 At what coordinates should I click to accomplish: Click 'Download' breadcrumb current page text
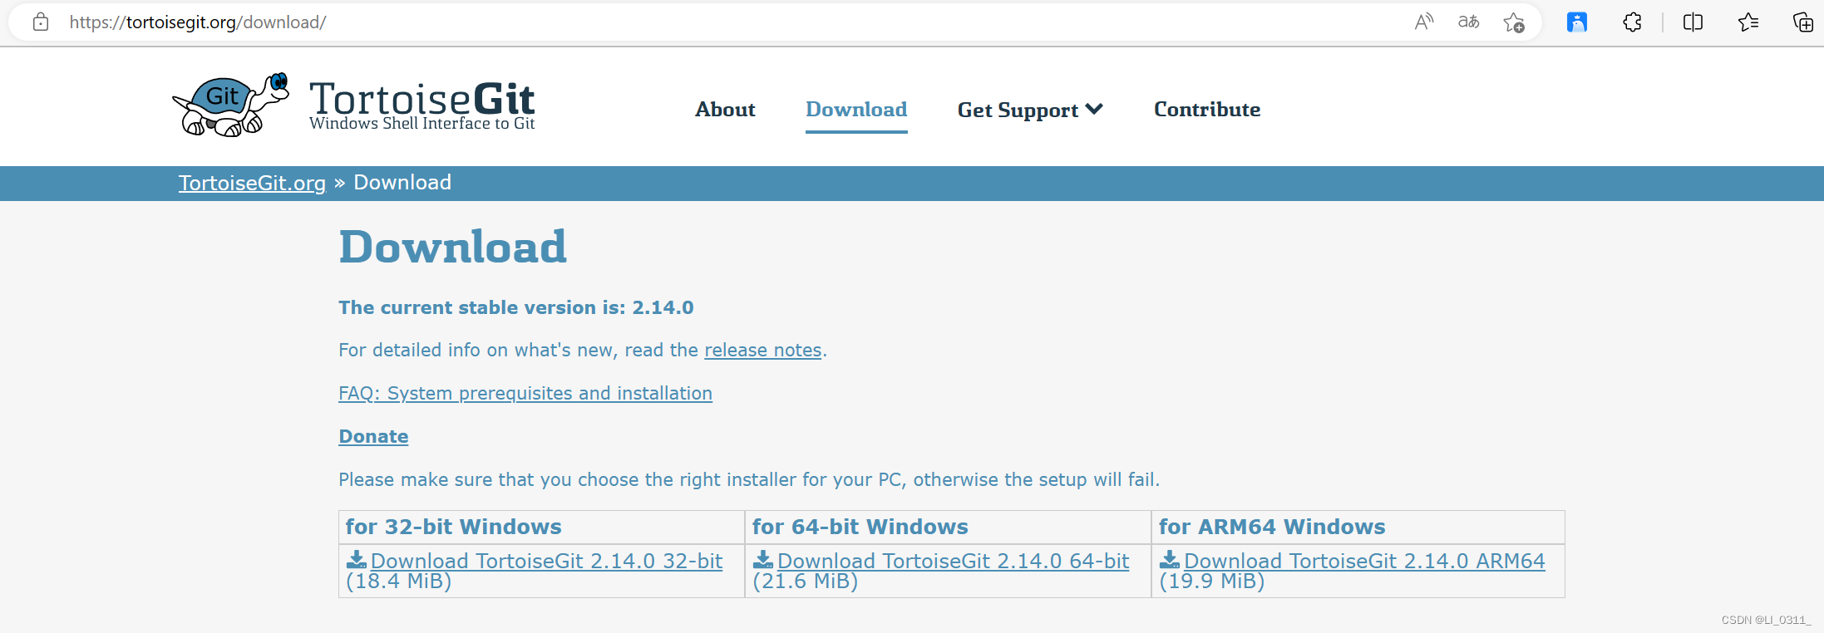coord(402,183)
